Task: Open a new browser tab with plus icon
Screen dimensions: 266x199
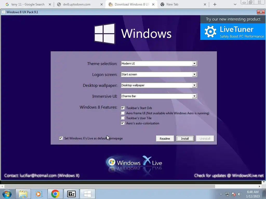Action: coord(215,4)
